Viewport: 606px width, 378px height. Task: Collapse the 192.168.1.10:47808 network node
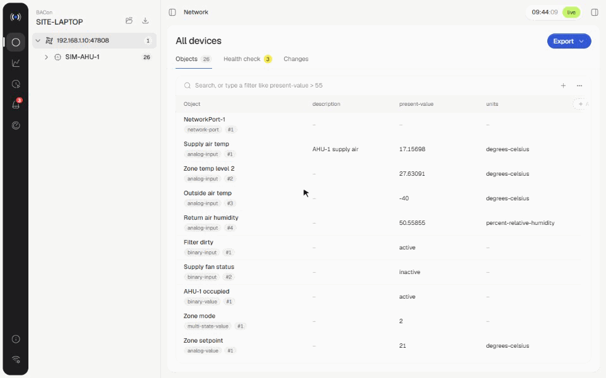click(38, 40)
